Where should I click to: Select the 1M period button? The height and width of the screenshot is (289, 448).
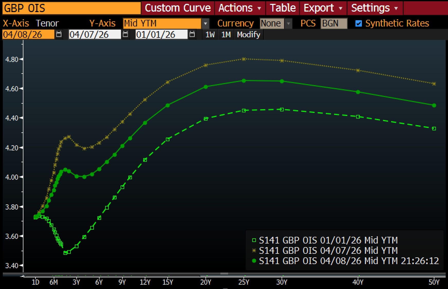click(x=226, y=34)
